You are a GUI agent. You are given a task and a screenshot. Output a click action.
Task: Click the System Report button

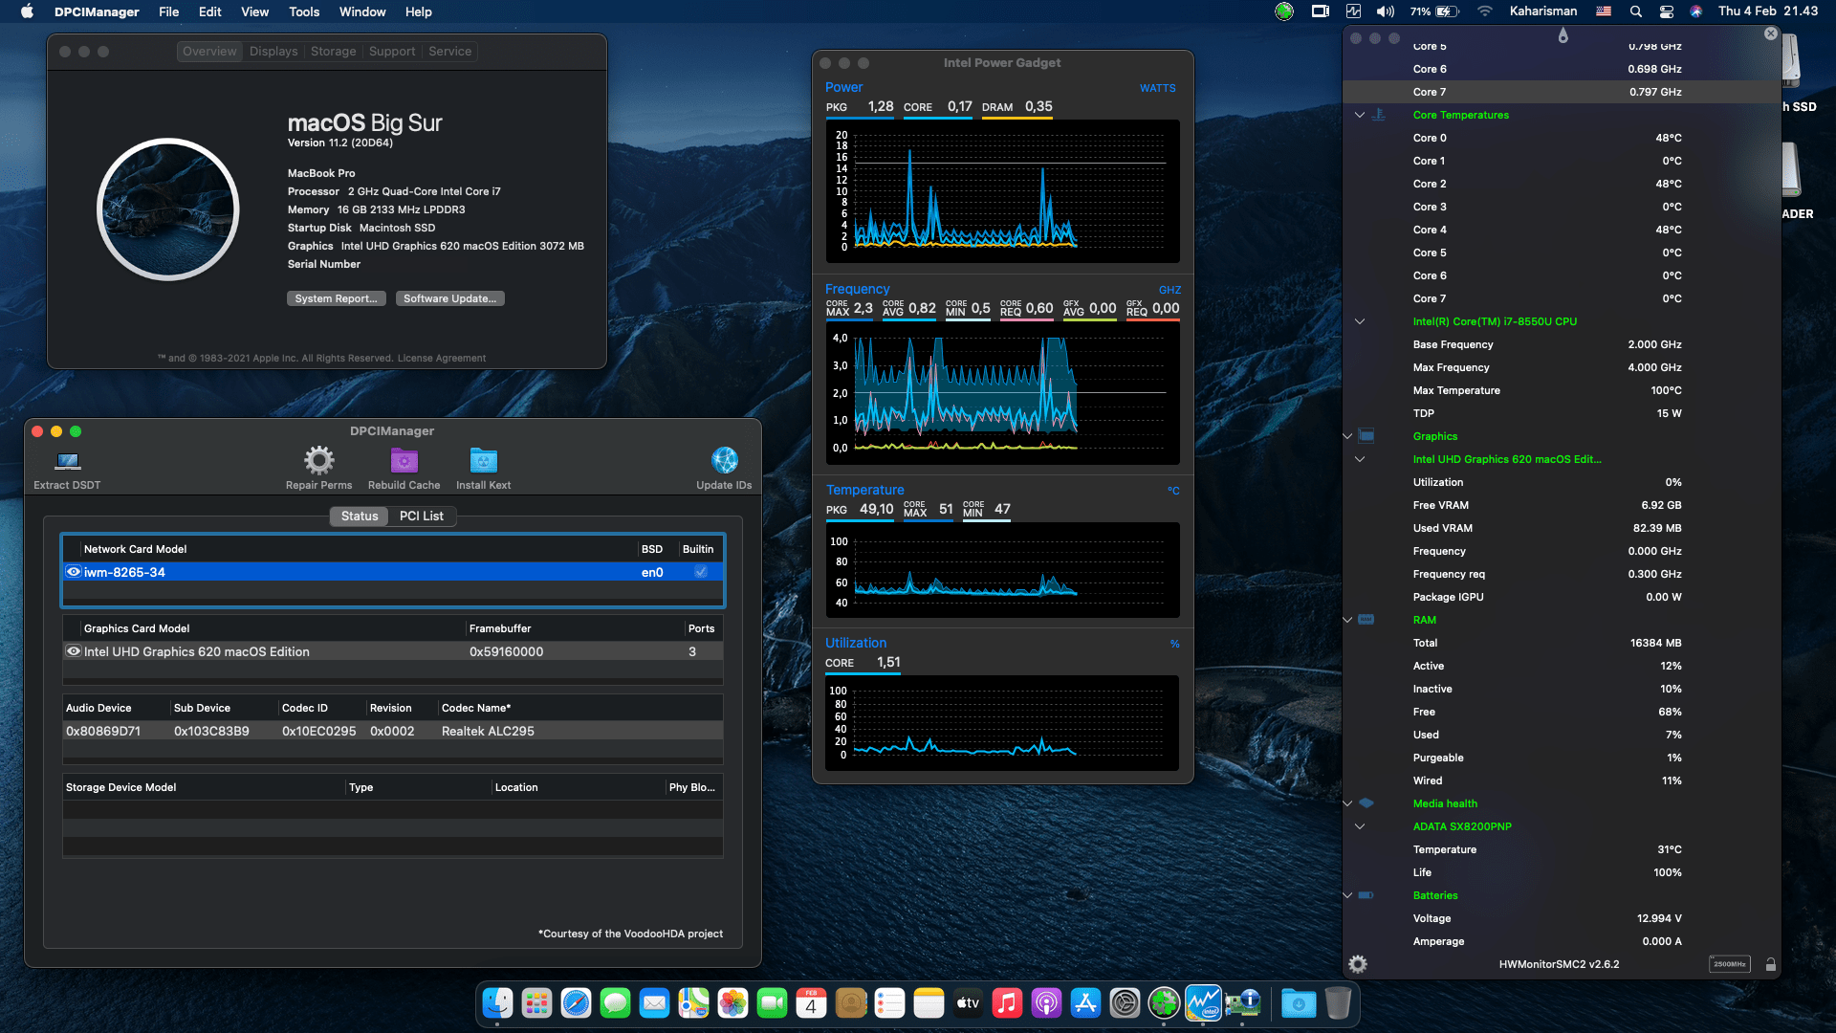click(336, 298)
